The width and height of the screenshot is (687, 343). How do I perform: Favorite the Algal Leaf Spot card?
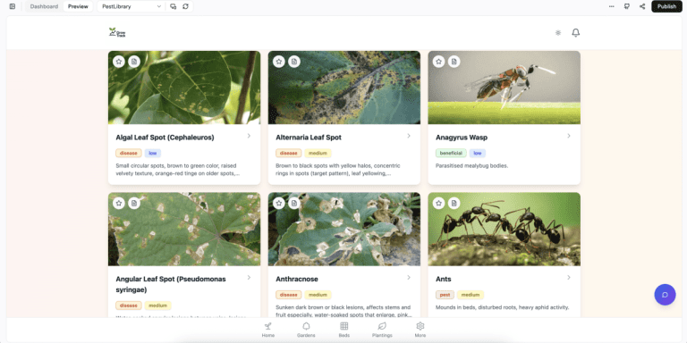pos(119,62)
